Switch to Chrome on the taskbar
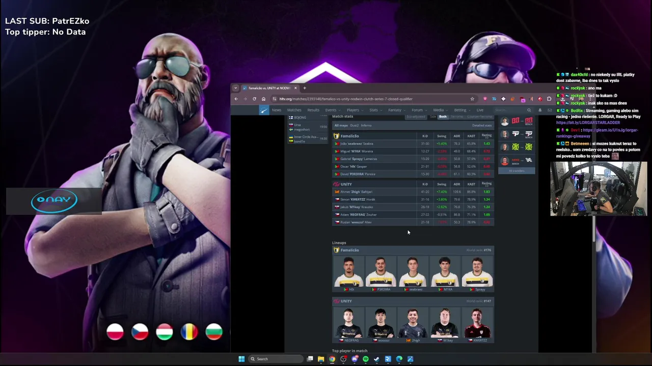Screen dimensions: 652x366 (x=332, y=359)
